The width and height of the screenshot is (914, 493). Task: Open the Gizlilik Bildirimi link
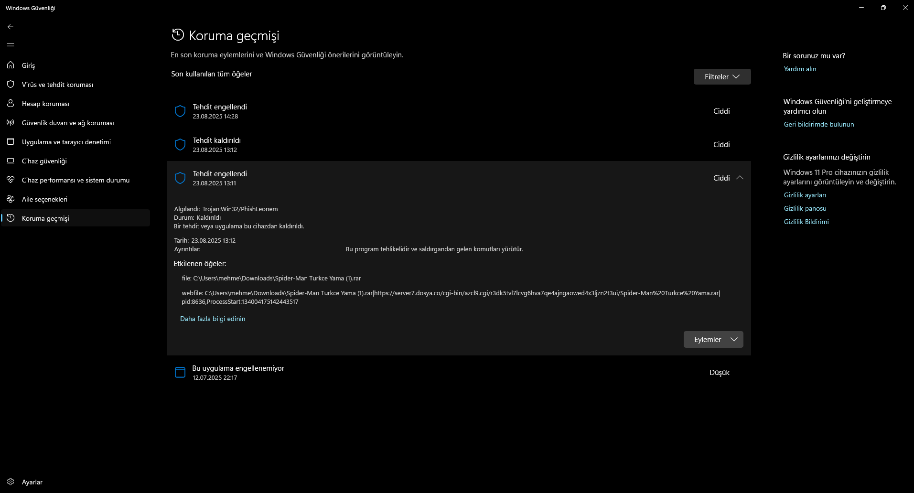806,222
